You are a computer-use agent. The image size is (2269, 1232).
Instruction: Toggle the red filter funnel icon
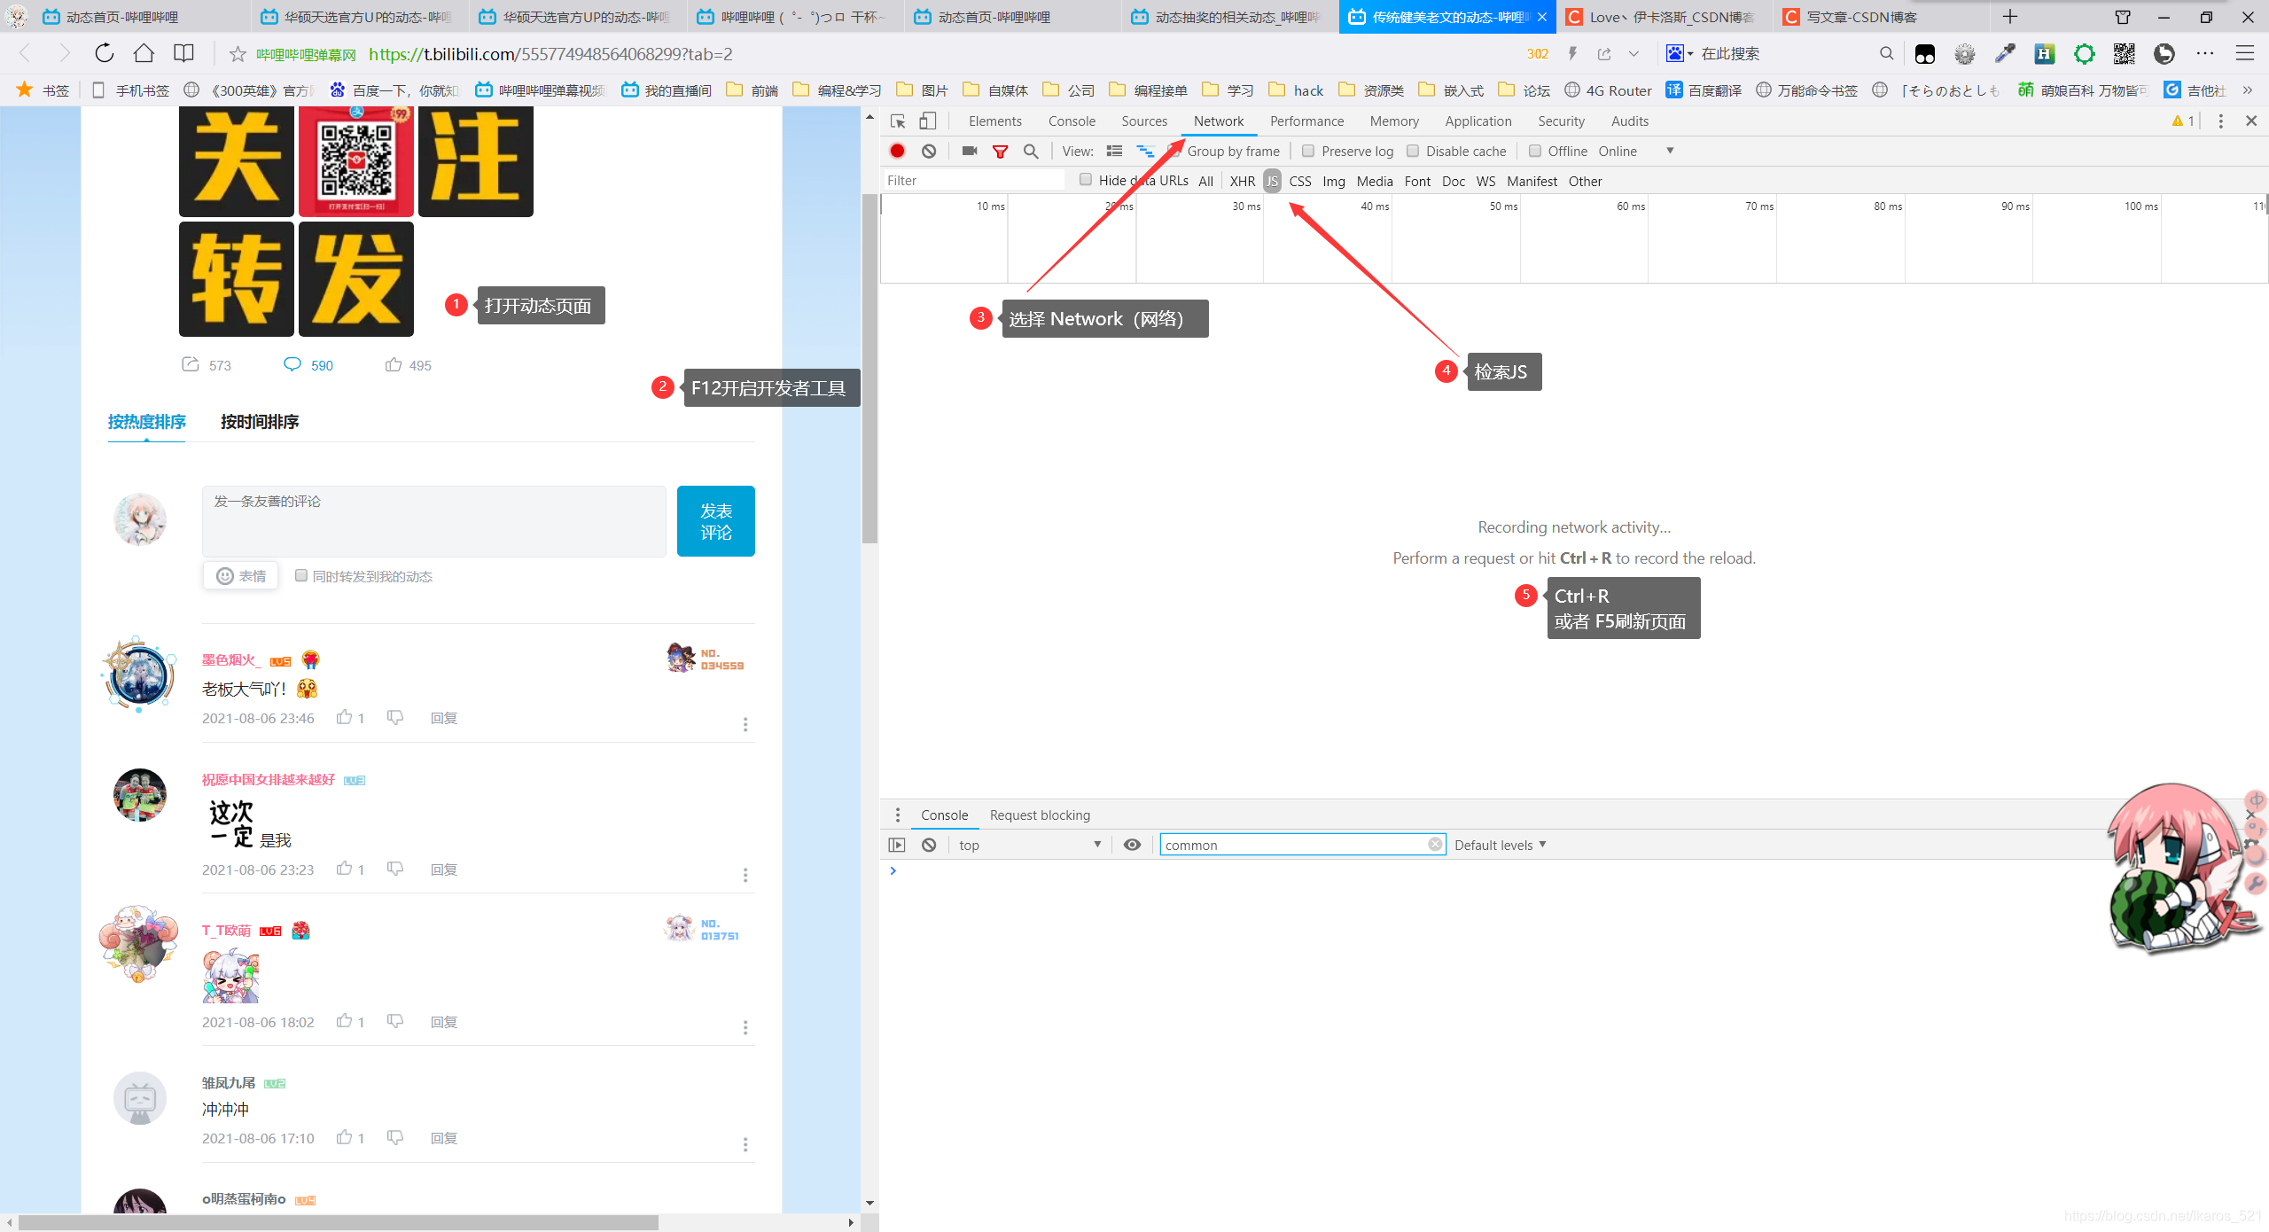tap(1000, 152)
